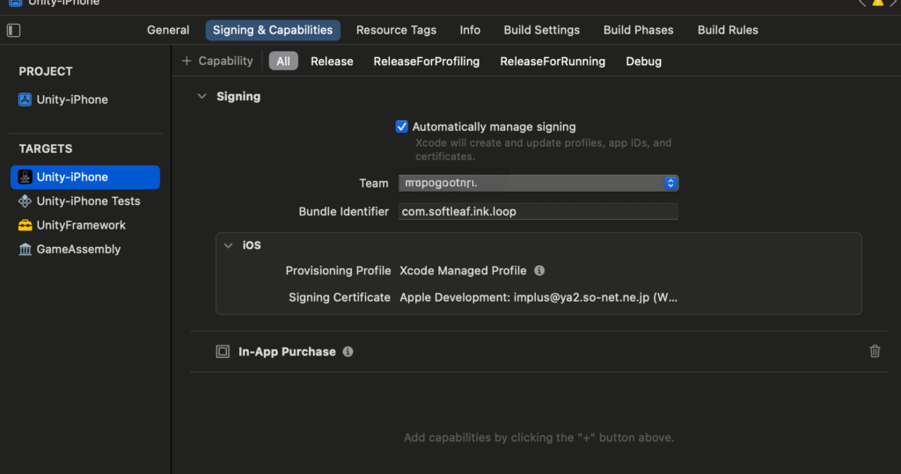Click the Bundle Identifier text field
This screenshot has width=901, height=474.
pos(538,212)
